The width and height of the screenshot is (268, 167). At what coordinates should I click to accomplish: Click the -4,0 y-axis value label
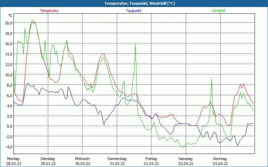coord(8,147)
